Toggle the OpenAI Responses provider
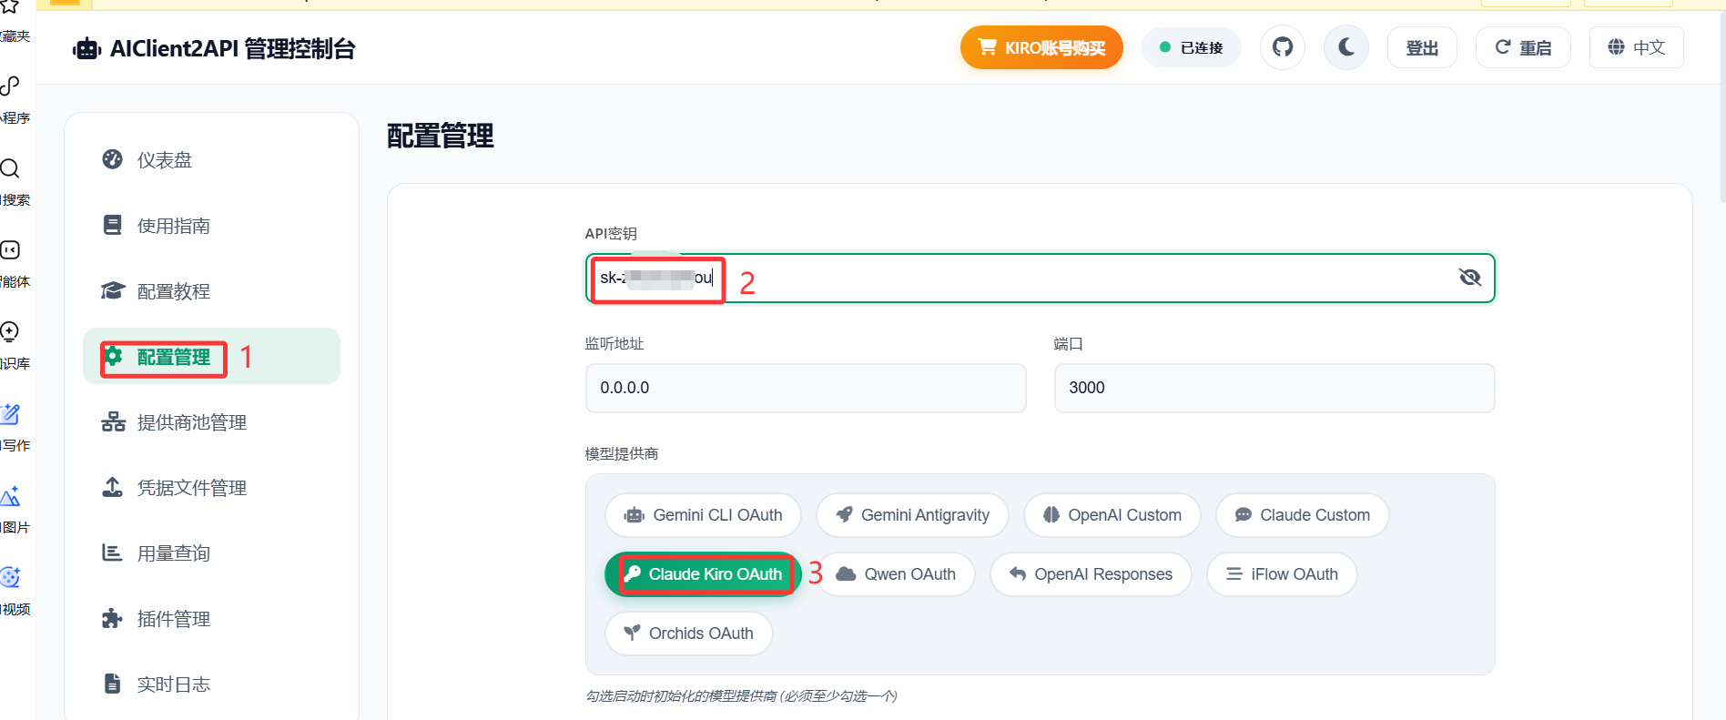The height and width of the screenshot is (720, 1726). (x=1091, y=574)
